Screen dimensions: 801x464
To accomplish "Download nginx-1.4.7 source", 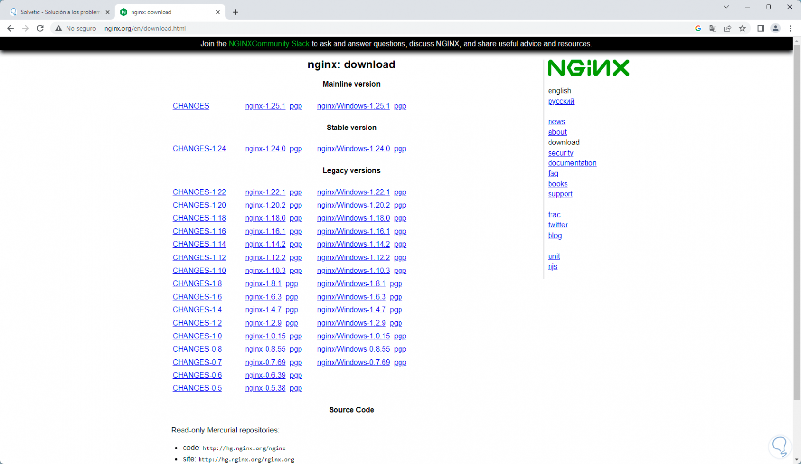I will [263, 310].
